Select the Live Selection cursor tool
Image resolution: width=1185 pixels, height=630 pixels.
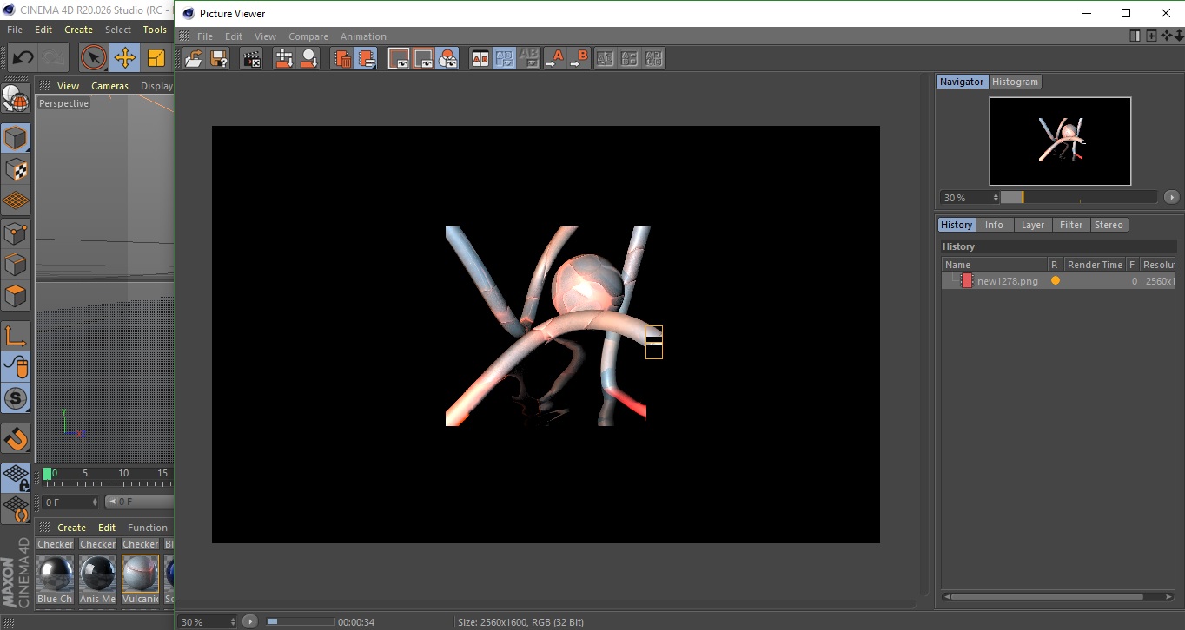[x=94, y=58]
